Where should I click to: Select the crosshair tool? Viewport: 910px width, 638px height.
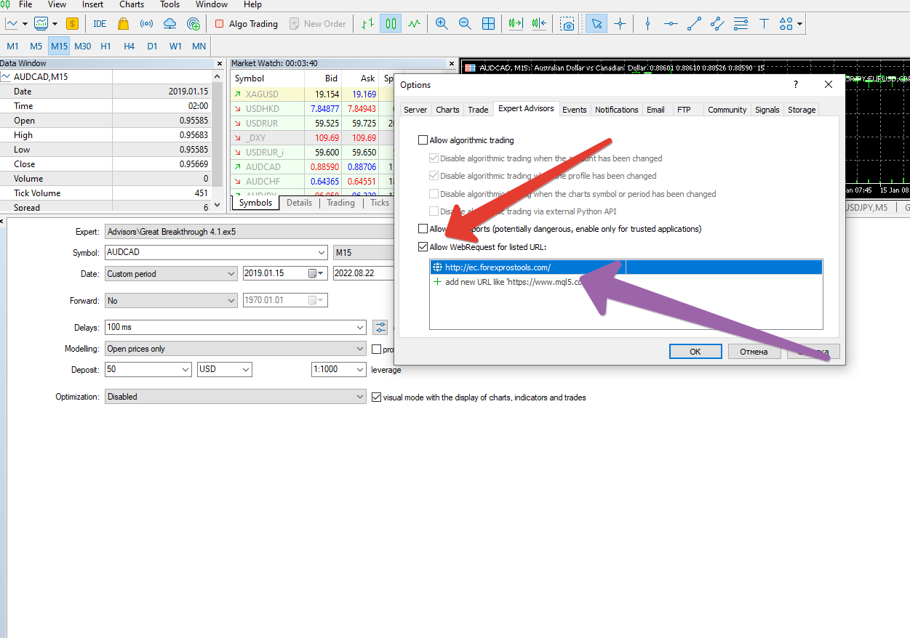coord(620,23)
